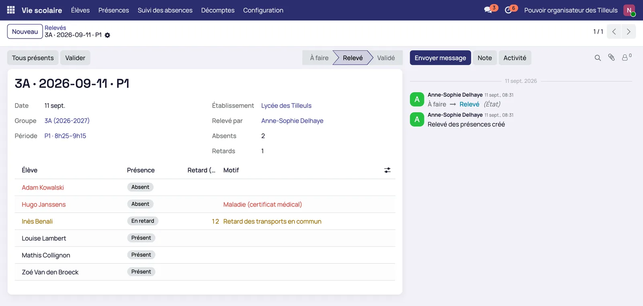Open Adam Kowalski row
This screenshot has width=643, height=306.
(x=205, y=187)
